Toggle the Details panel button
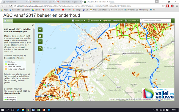Viewport: 179px width, 112px height. point(8,21)
